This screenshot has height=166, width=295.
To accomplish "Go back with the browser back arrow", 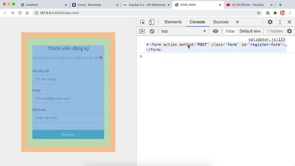I will (x=5, y=13).
